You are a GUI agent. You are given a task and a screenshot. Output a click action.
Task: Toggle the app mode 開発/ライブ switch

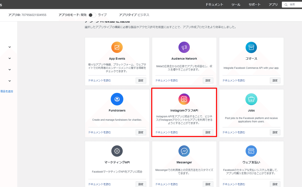92,15
